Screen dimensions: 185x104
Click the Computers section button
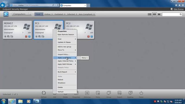point(20,14)
